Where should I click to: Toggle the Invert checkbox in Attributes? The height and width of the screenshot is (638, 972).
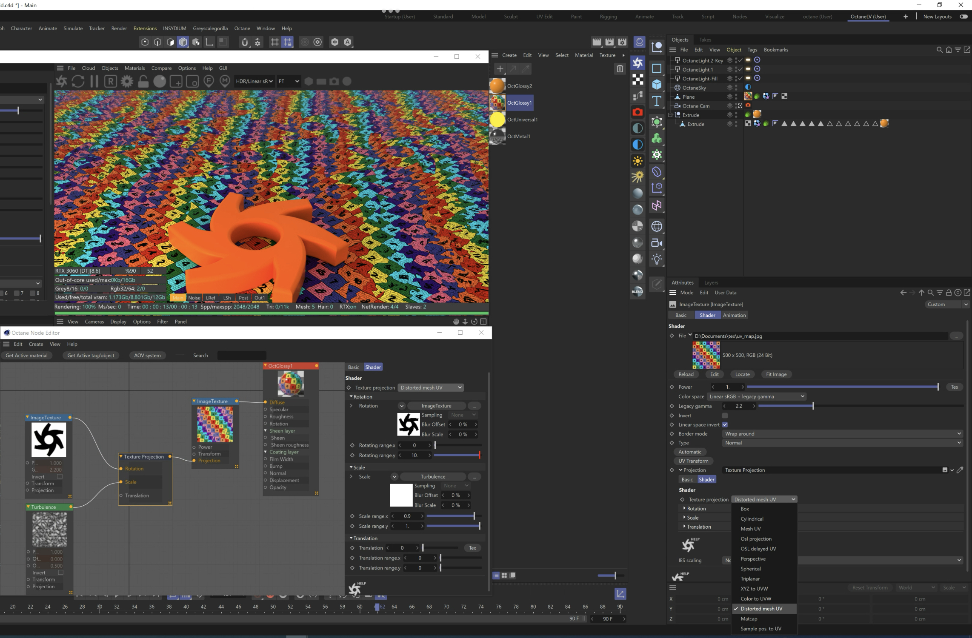[725, 416]
